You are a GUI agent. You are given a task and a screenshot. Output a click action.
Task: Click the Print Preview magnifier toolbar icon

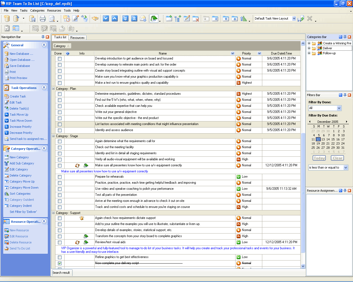pyautogui.click(x=52, y=19)
